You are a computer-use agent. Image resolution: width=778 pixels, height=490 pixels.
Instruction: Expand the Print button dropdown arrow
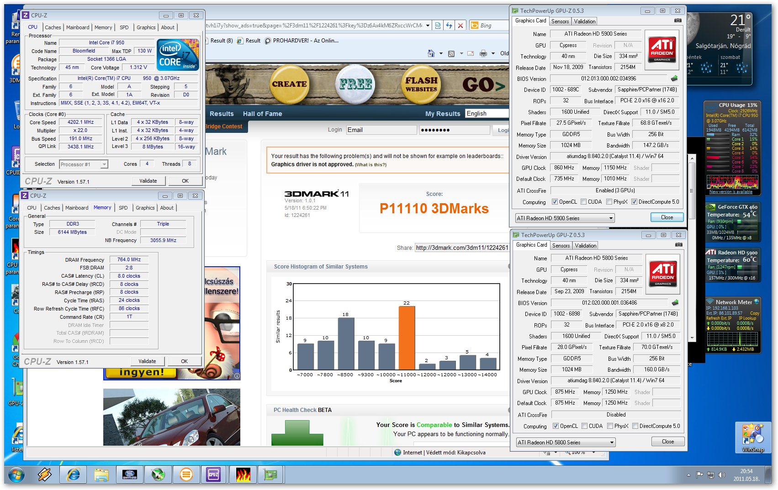coord(493,53)
